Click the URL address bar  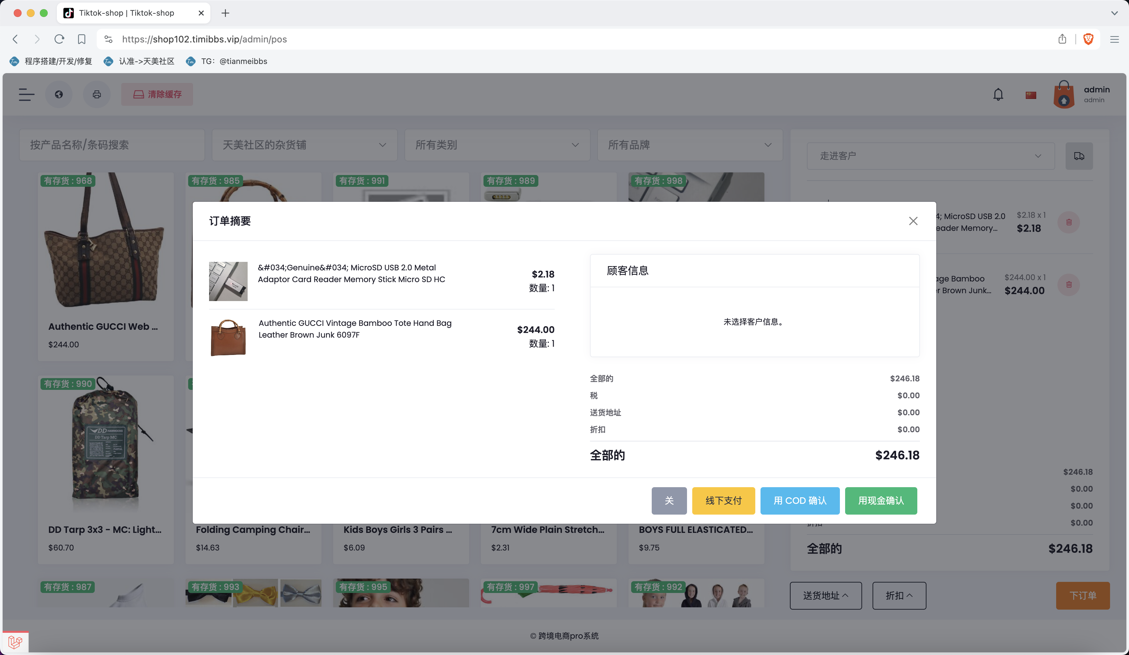[x=582, y=39]
